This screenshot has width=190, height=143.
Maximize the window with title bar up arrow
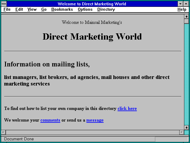point(186,4)
